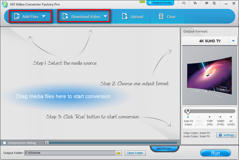The image size is (239, 160).
Task: Browse with the yellow folder icon
Action: tap(118, 153)
